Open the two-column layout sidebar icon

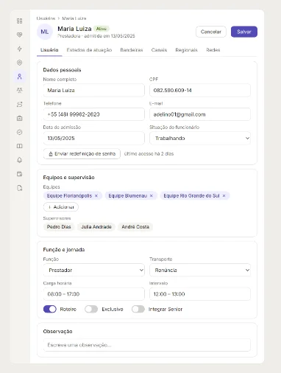click(x=20, y=146)
